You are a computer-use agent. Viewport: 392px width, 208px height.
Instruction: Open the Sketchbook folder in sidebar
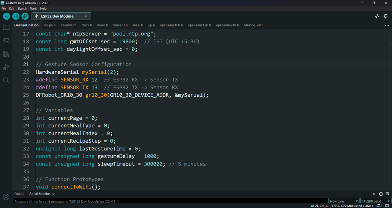(6, 28)
